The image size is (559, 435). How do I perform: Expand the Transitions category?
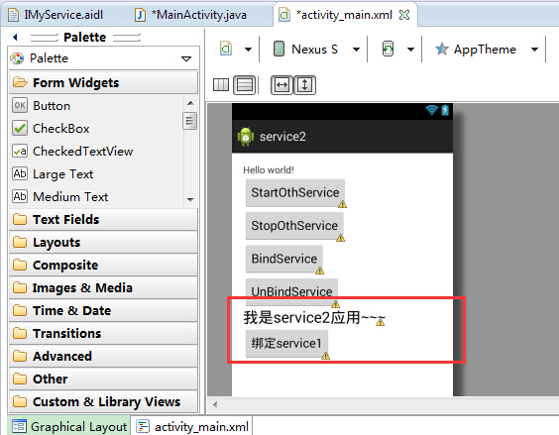[x=103, y=333]
